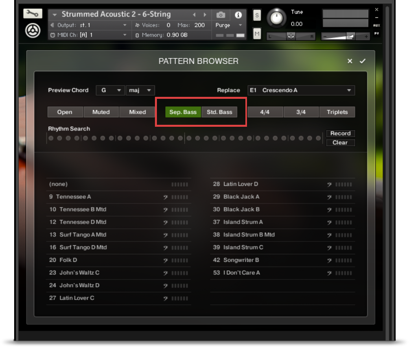
Task: Select pattern 39 Island Strum C
Action: (x=282, y=248)
